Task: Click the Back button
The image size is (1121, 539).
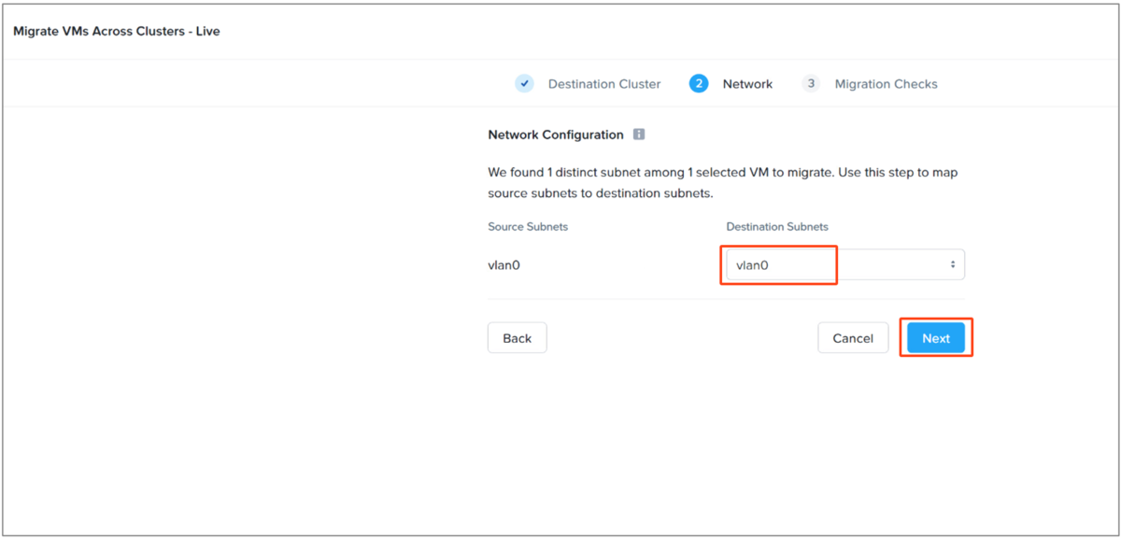Action: 517,338
